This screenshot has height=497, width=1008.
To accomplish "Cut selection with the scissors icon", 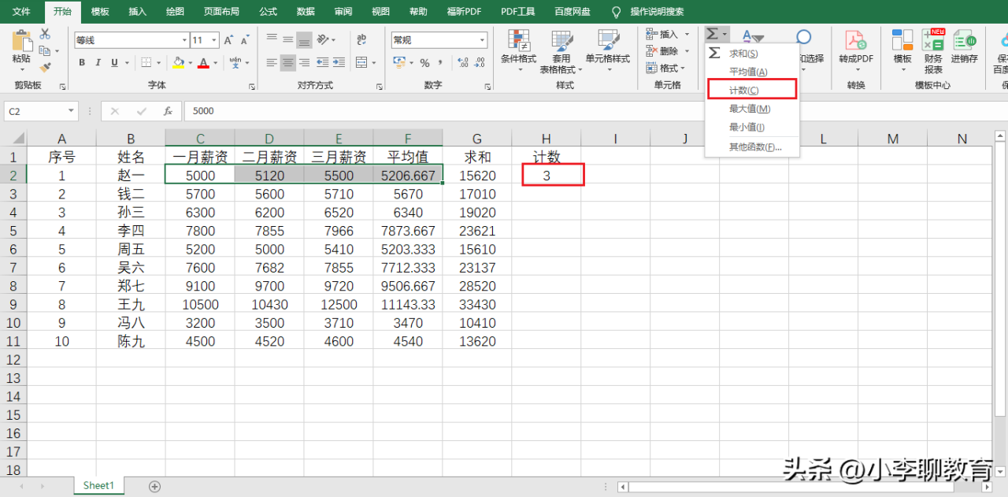I will click(x=45, y=34).
